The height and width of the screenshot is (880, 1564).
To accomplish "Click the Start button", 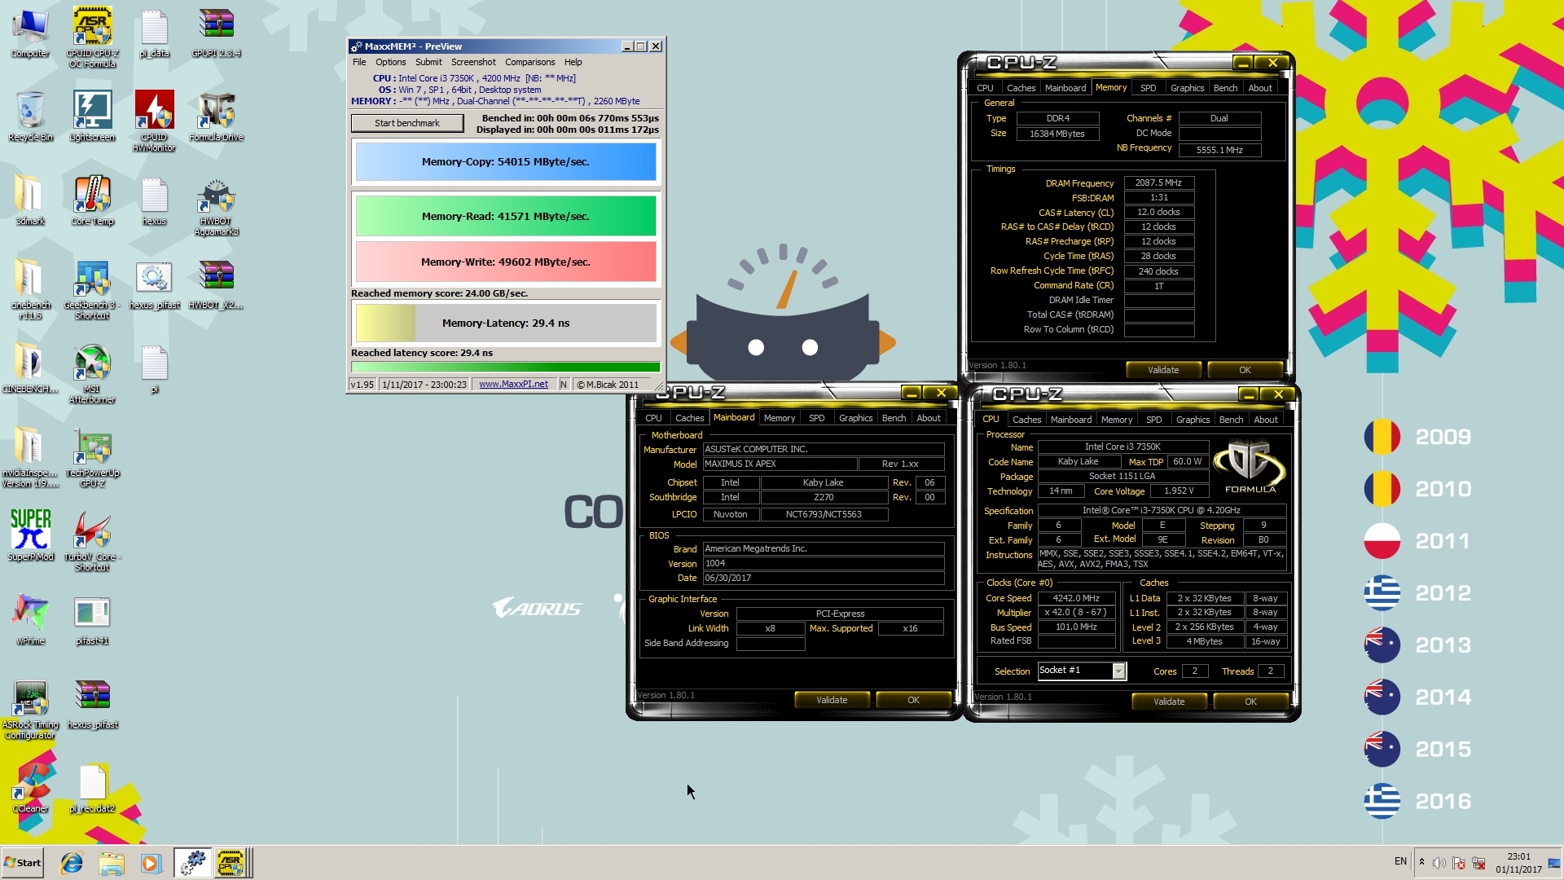I will [x=23, y=863].
